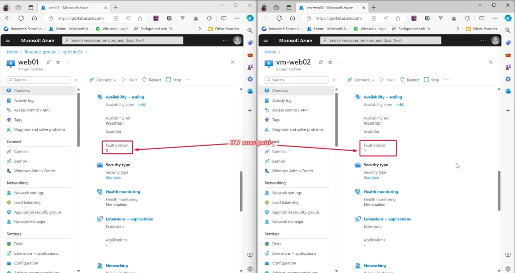Show more favorites chevron in the vm-web02 window

point(458,29)
